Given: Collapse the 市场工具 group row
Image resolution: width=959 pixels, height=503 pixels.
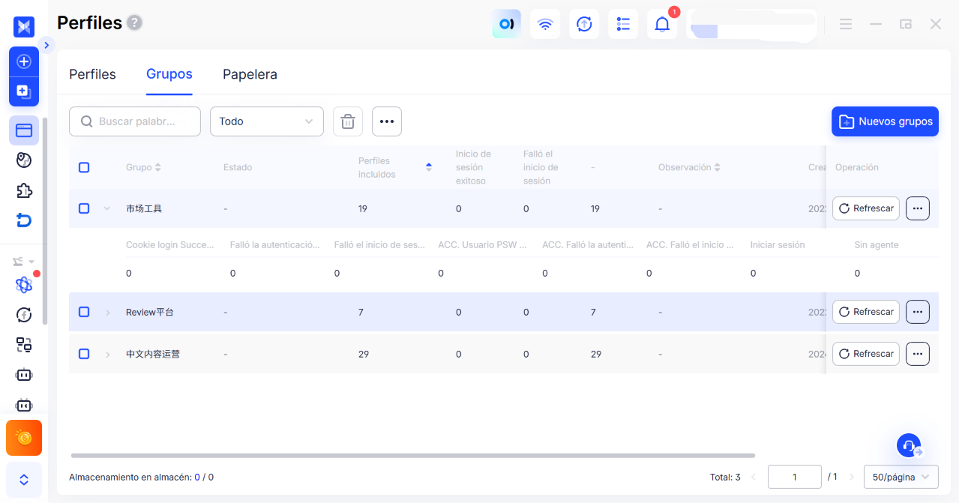Looking at the screenshot, I should pos(107,208).
